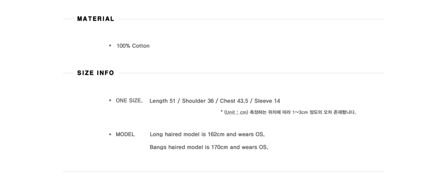Click the underlined Unit : cm text

236,113
